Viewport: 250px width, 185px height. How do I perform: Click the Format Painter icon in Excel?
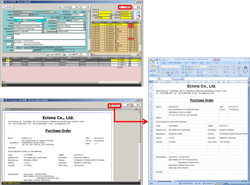coord(158,72)
